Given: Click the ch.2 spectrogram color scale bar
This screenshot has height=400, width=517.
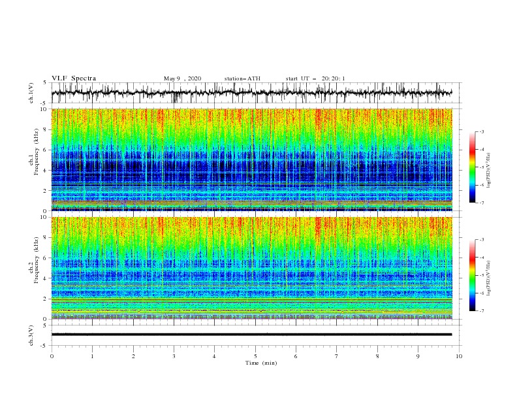Looking at the screenshot, I should click(x=472, y=275).
